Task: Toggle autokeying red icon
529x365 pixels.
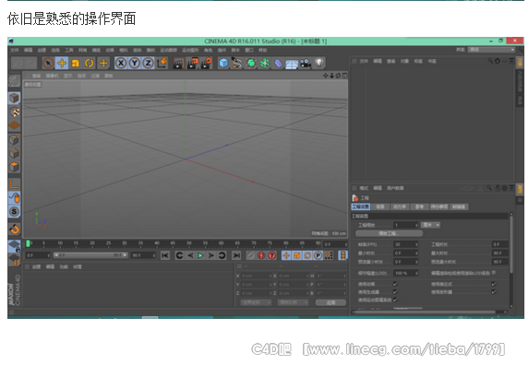Action: point(272,255)
